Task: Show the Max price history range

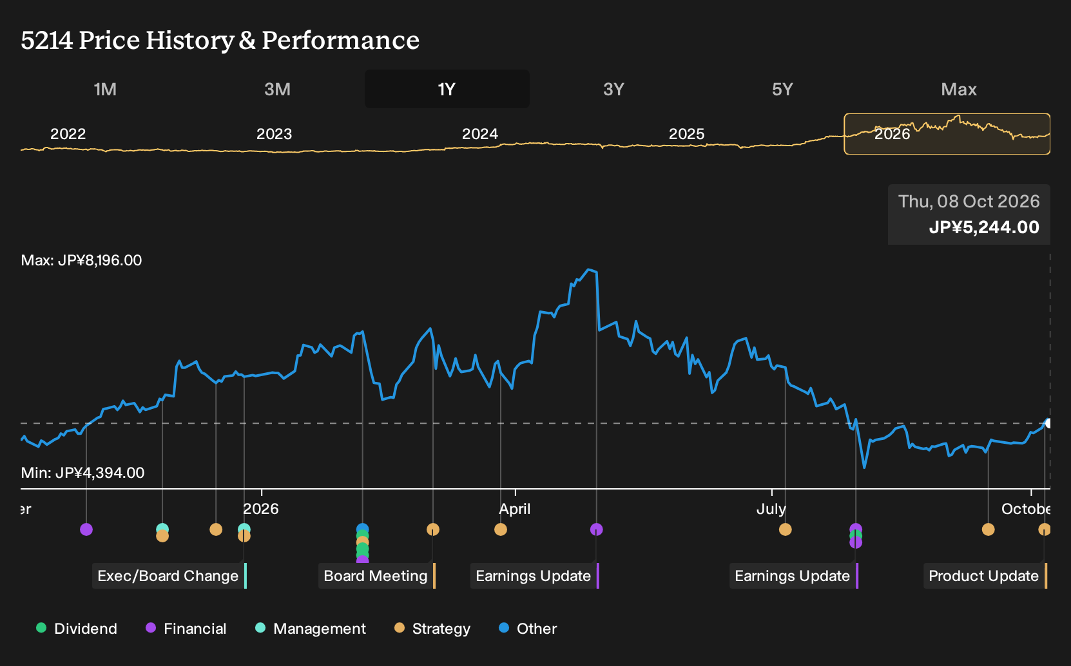Action: [x=959, y=90]
